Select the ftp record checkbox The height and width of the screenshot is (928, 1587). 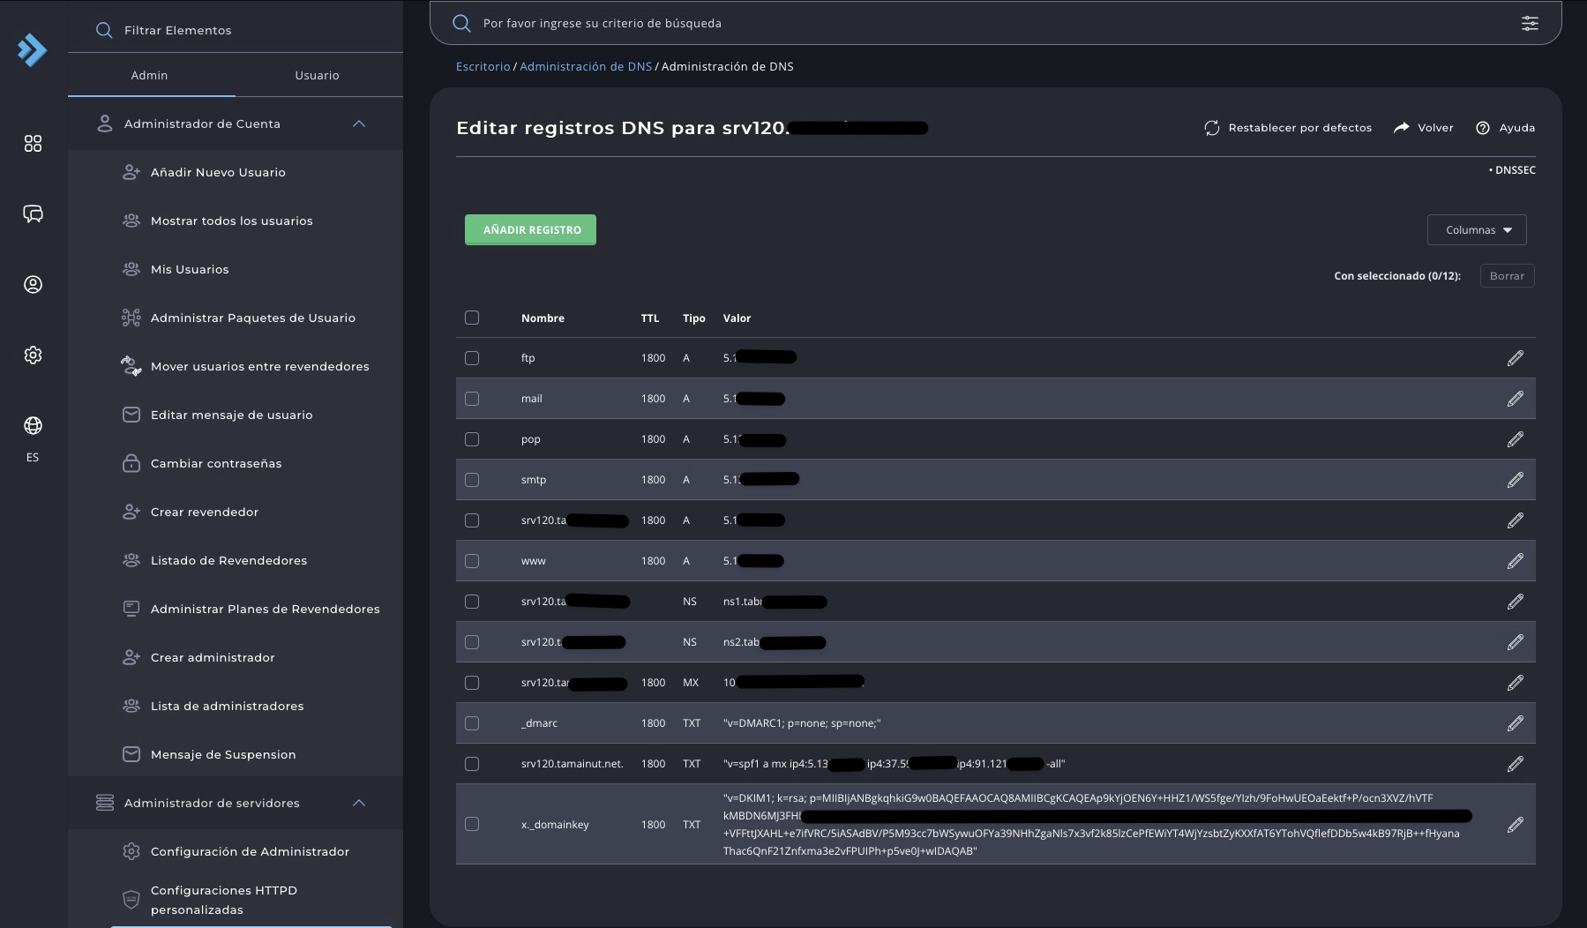472,358
